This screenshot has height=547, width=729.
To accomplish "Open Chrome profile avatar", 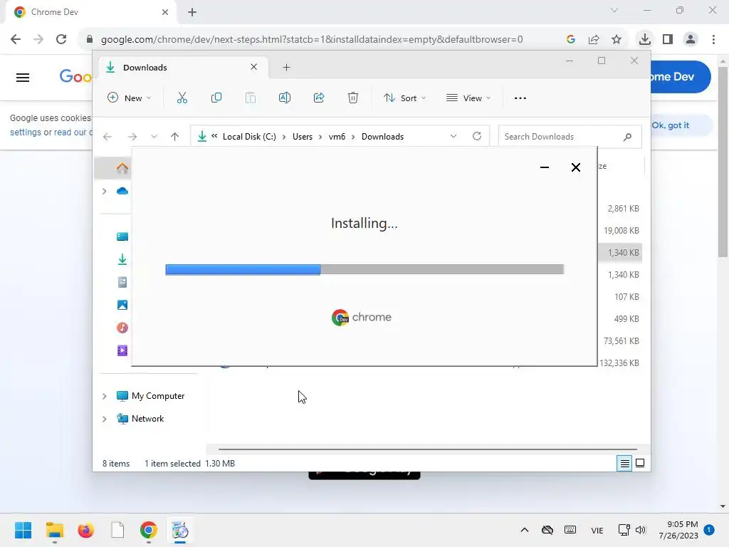I will [x=691, y=39].
